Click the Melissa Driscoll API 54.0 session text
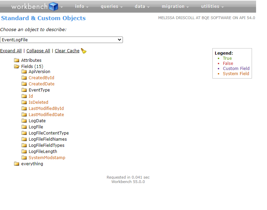This screenshot has height=210, width=267. (x=207, y=18)
